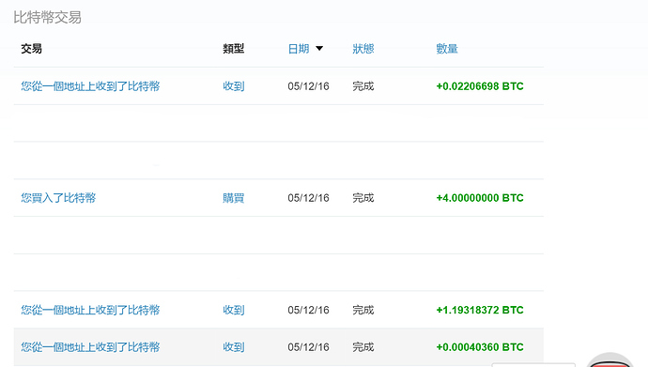
Task: Select the +1.19318372 BTC amount
Action: [x=480, y=310]
